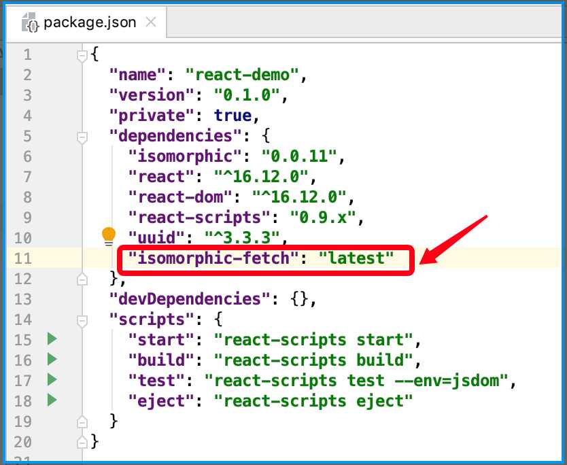Click the "scripts" key on line 14
Screen dimensions: 567x465
click(152, 320)
